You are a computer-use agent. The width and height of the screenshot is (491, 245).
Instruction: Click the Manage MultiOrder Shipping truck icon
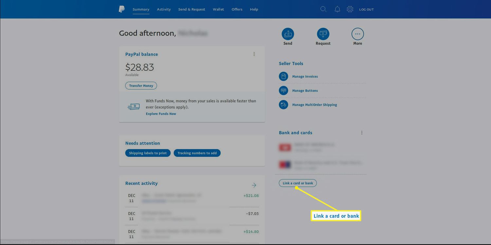tap(283, 105)
